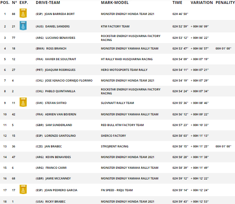235x204 pixels.
Task: Select the MARK-MODEL column header
Action: (115, 3)
